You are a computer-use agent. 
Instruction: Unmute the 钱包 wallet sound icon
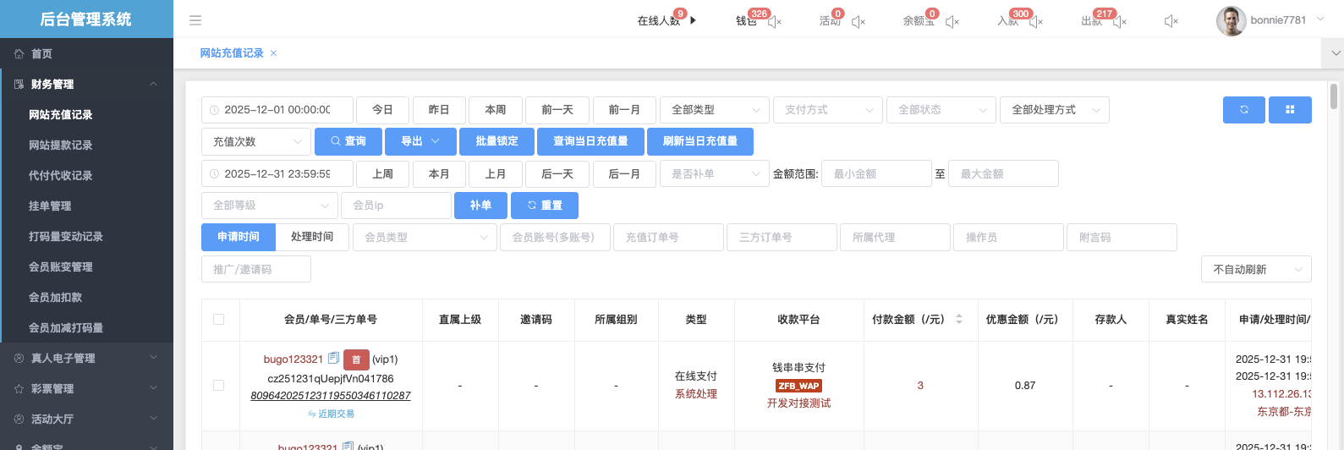pos(775,22)
